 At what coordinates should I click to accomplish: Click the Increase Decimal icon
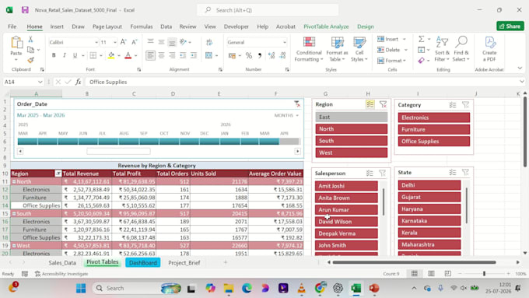tap(272, 55)
